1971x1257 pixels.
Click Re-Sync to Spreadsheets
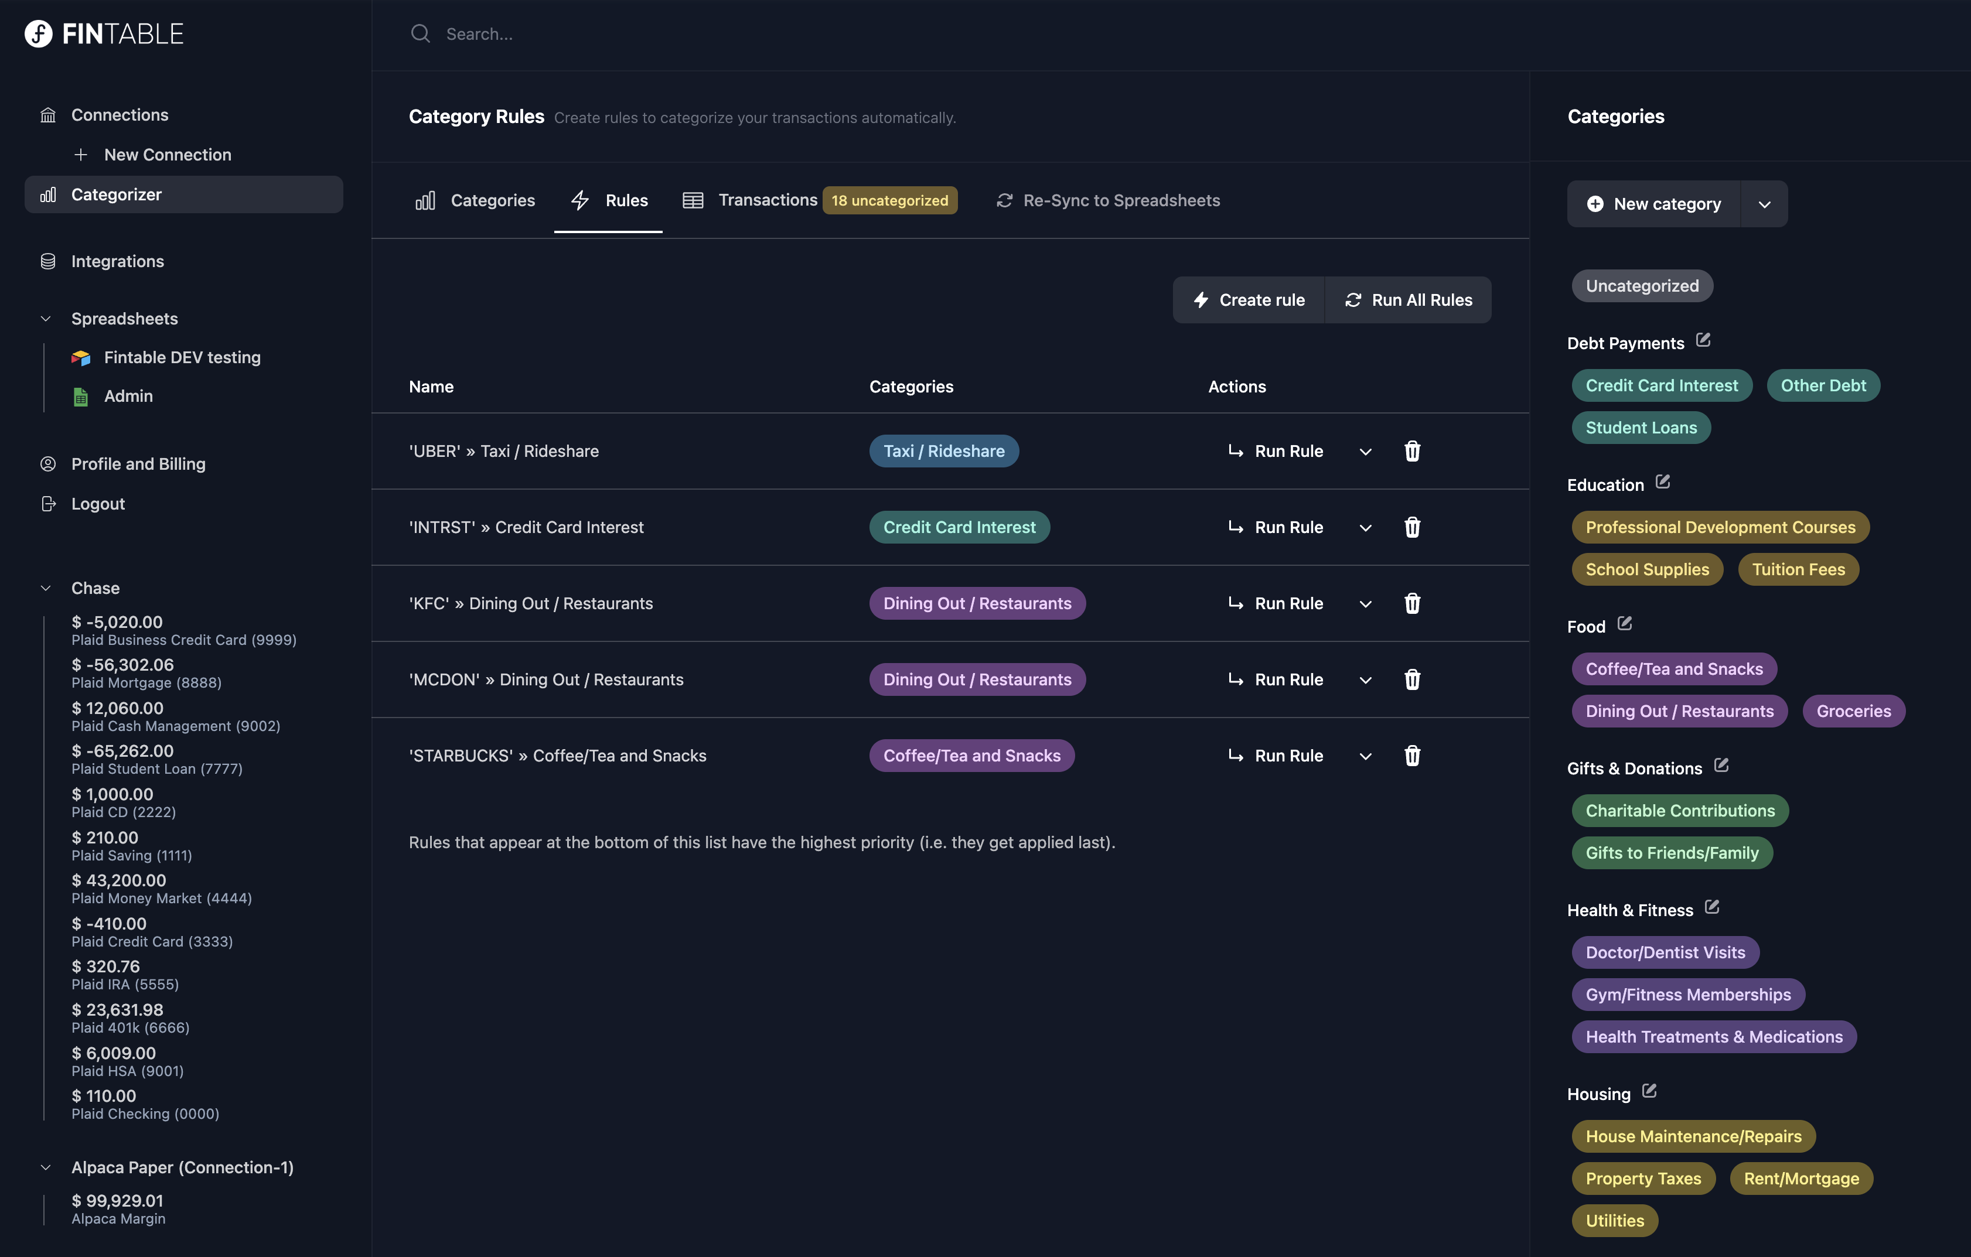[1107, 200]
